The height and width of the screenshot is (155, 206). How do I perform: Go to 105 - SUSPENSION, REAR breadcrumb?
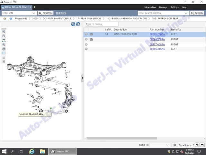click(165, 19)
